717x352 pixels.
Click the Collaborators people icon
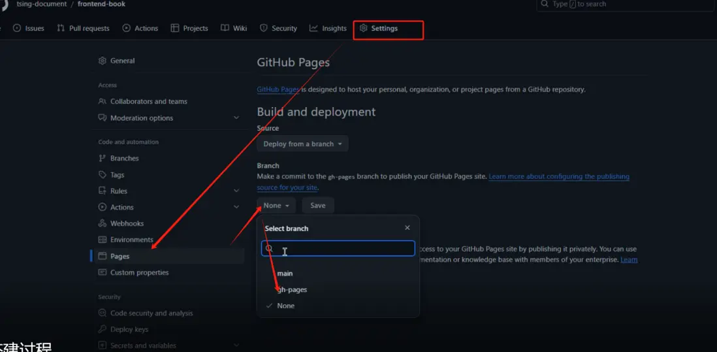[103, 101]
